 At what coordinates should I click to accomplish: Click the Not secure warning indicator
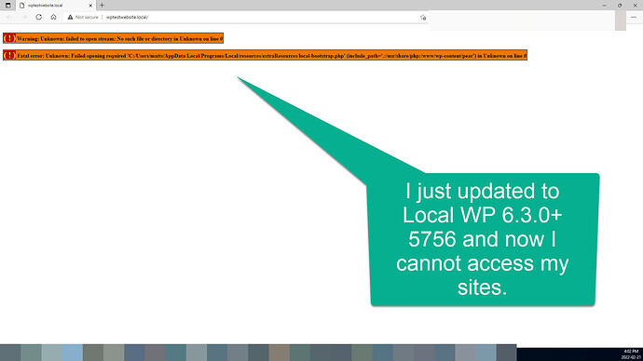coord(83,17)
